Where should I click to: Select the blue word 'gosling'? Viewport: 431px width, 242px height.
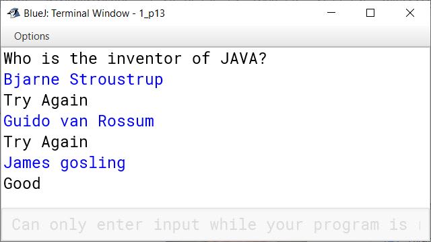(x=93, y=163)
